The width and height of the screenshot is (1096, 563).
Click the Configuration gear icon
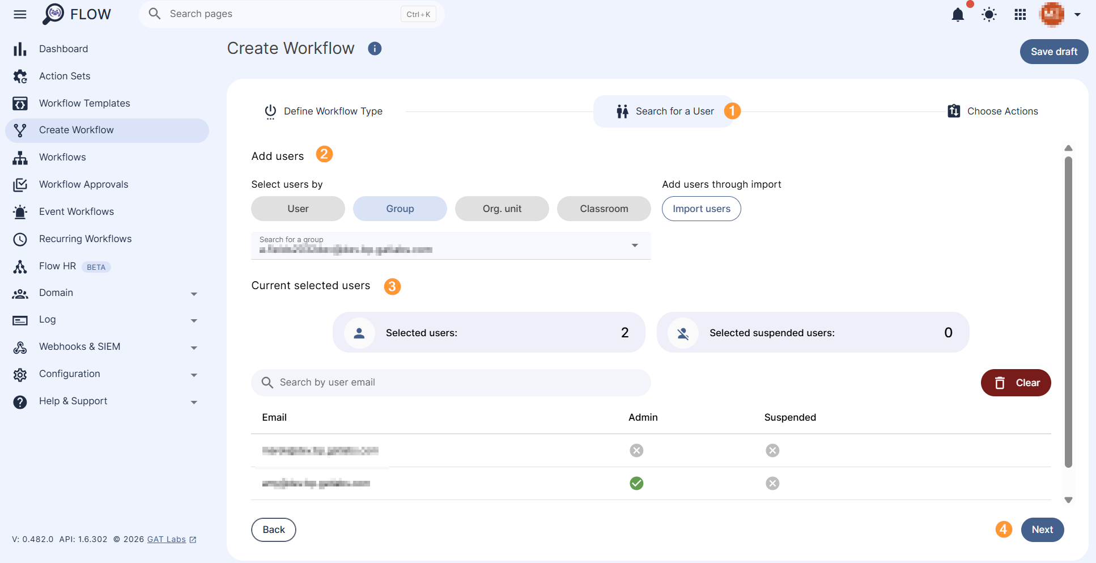click(20, 374)
